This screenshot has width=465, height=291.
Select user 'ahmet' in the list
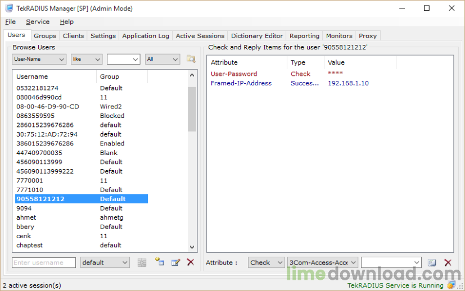click(26, 217)
